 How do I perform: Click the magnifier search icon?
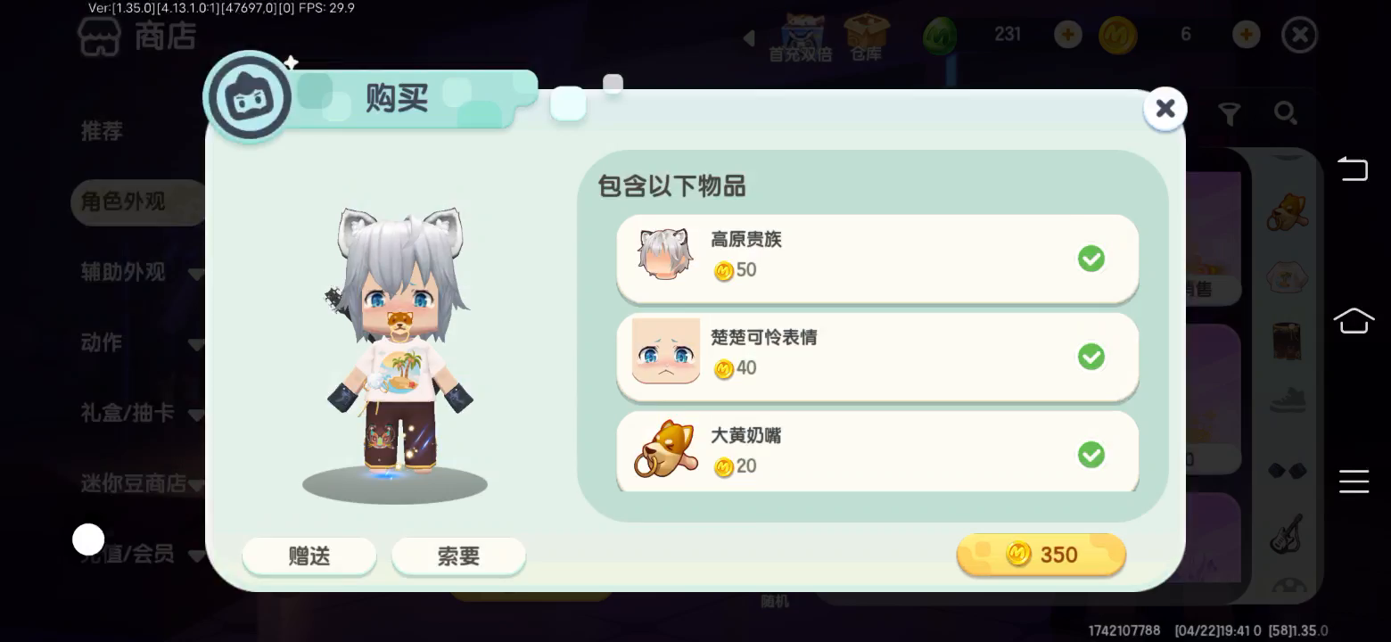pos(1285,112)
